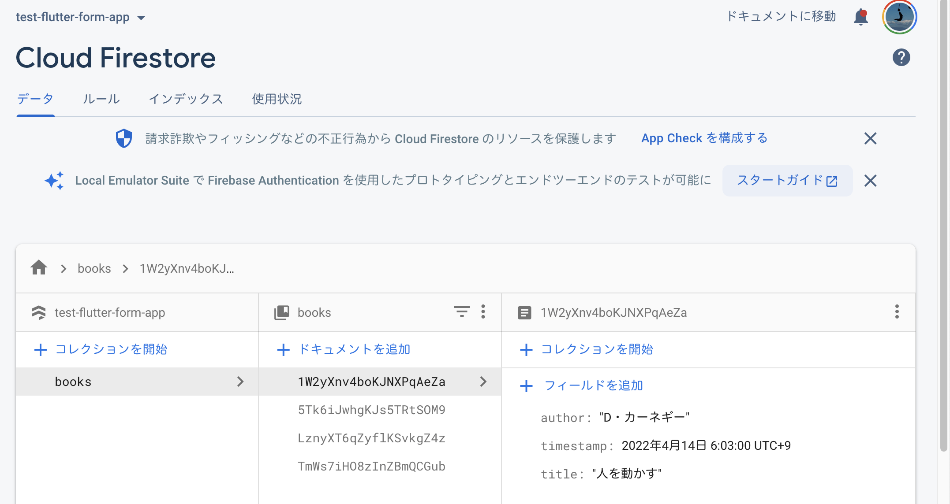Click the author field value "D・カーネギー"
This screenshot has width=950, height=504.
pyautogui.click(x=644, y=417)
